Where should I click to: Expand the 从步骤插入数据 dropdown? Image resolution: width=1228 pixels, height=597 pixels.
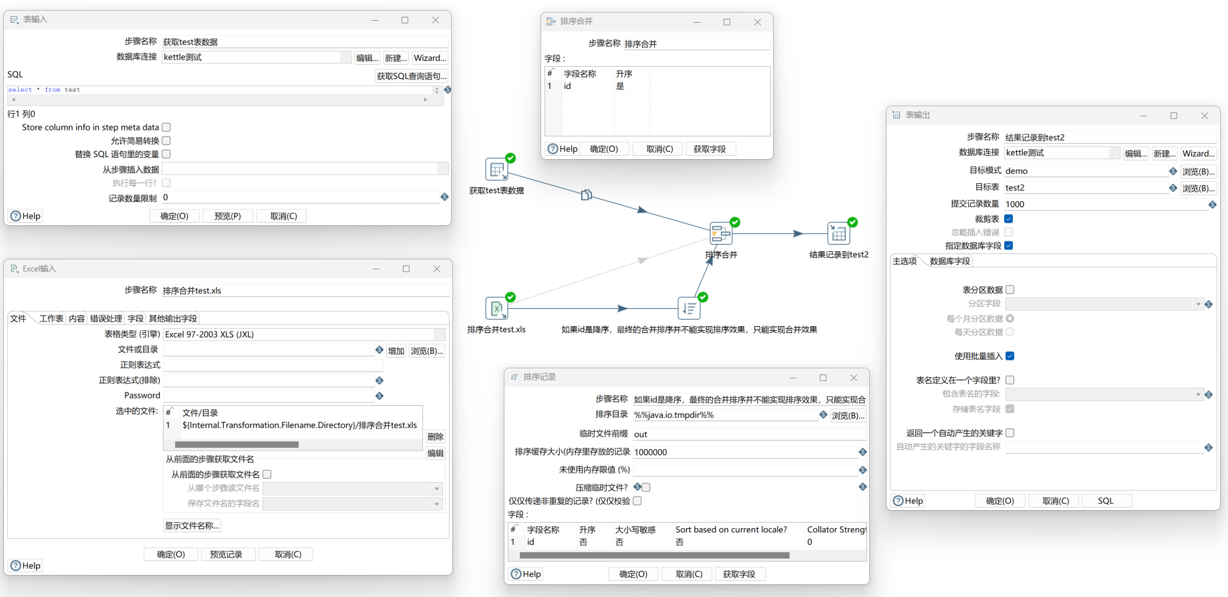point(442,169)
